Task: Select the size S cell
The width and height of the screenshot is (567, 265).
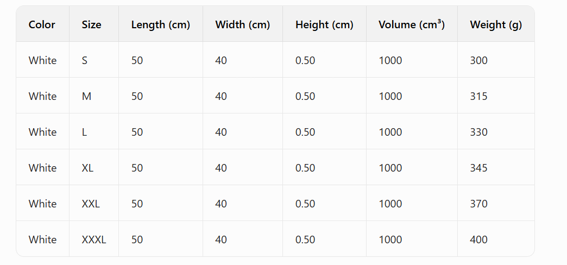Action: click(x=85, y=60)
